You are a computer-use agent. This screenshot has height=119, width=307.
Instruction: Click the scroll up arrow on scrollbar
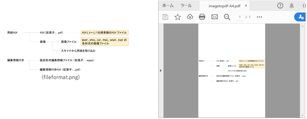(303, 27)
